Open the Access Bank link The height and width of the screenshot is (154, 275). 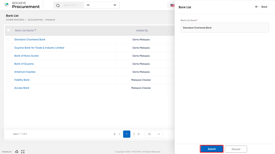click(22, 88)
